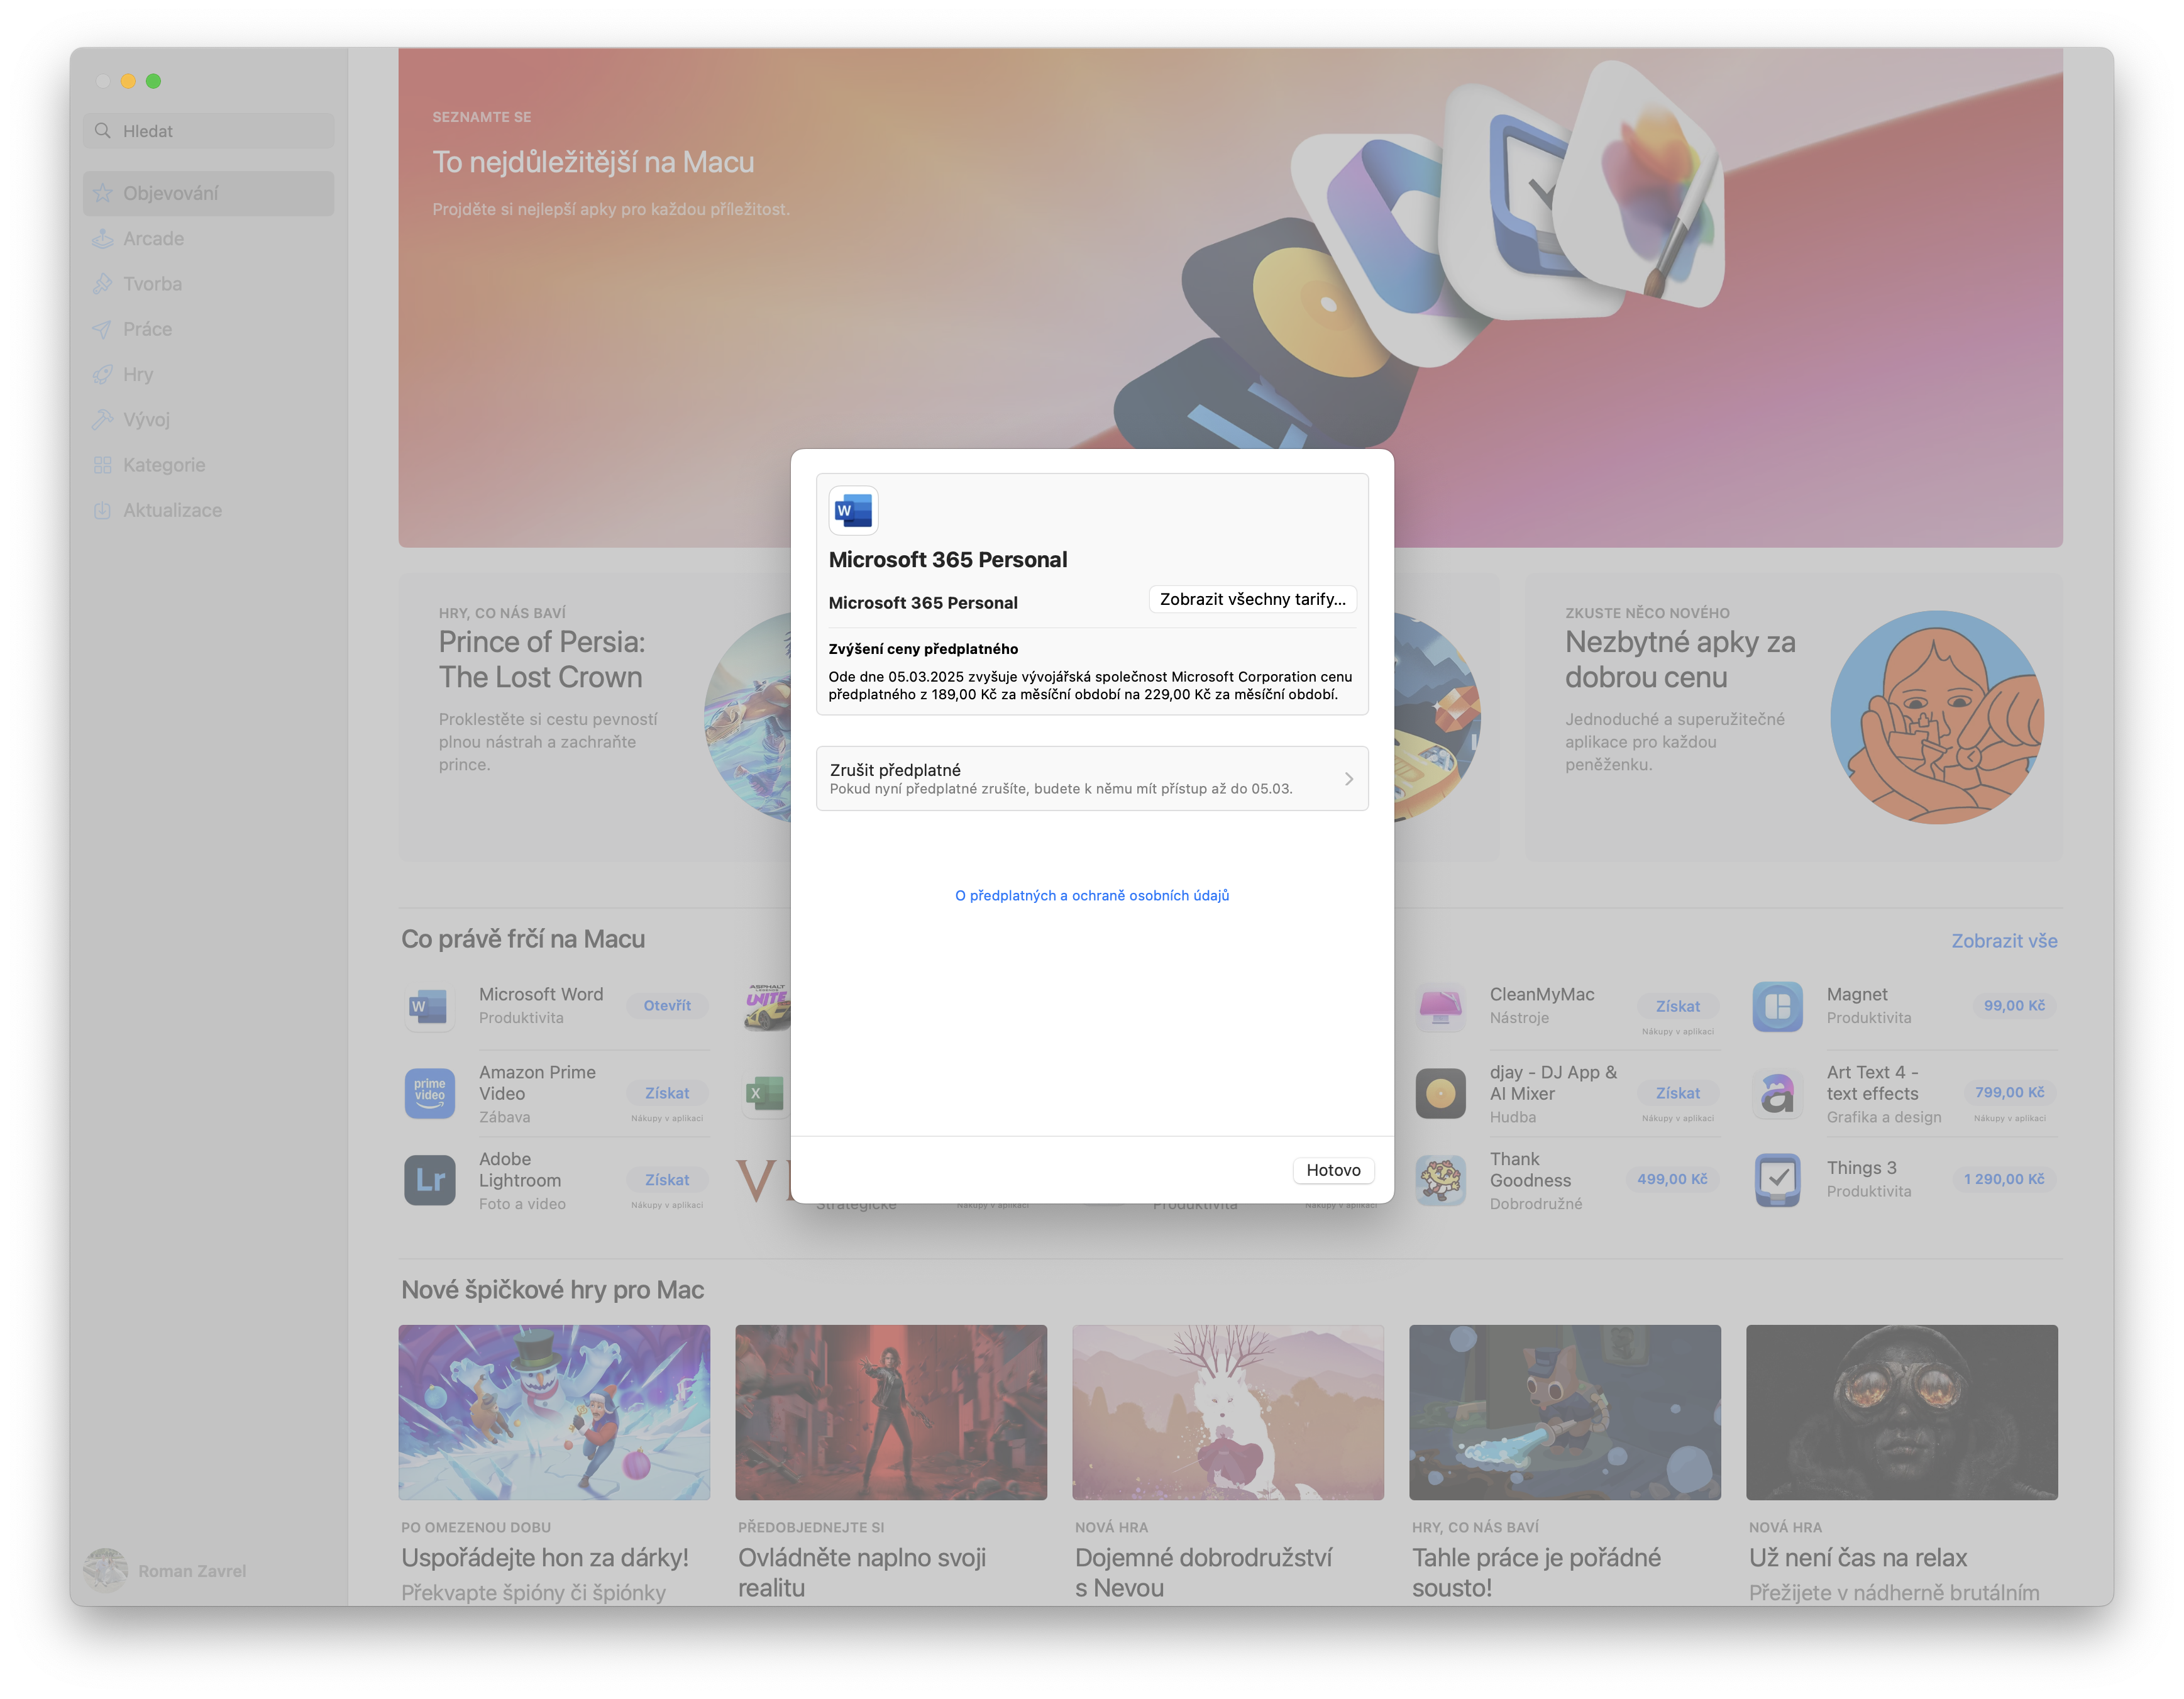Click the CleanMyMac app icon
This screenshot has height=1699, width=2184.
pyautogui.click(x=1440, y=1006)
